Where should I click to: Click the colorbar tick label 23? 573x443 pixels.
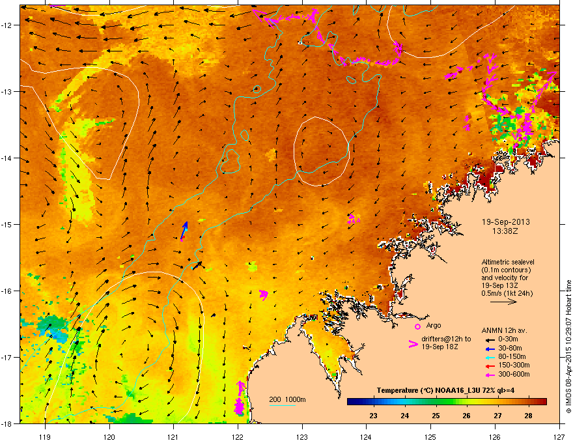point(374,416)
